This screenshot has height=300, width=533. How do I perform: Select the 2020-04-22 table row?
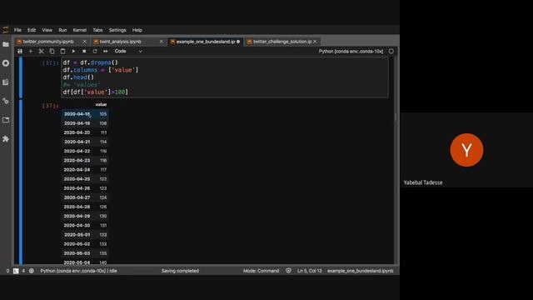pos(85,151)
